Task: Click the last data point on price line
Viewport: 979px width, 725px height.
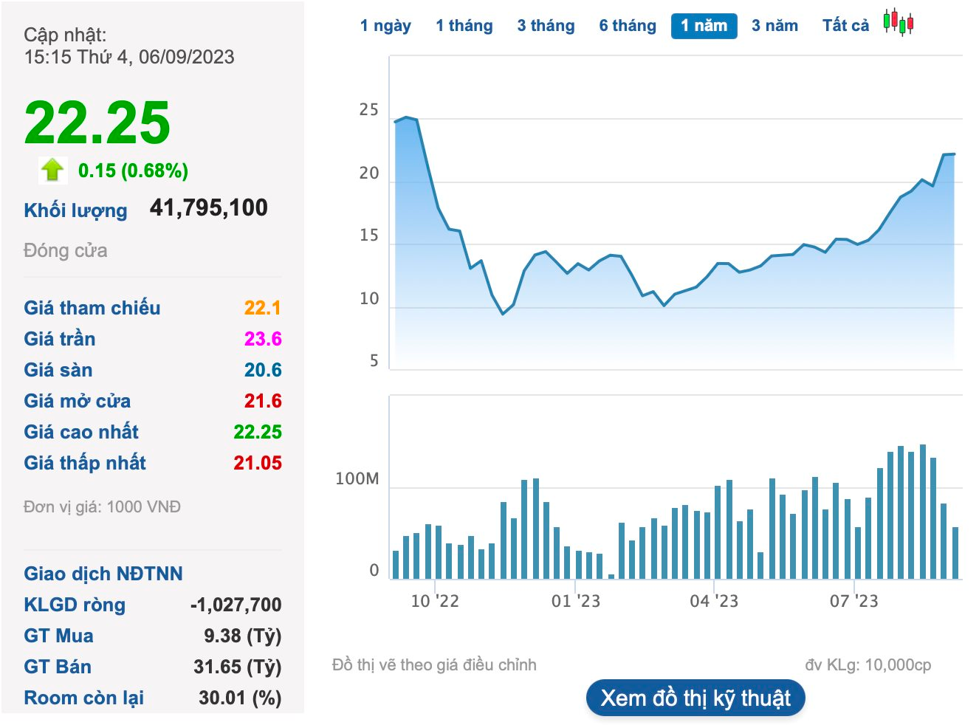Action: 954,154
